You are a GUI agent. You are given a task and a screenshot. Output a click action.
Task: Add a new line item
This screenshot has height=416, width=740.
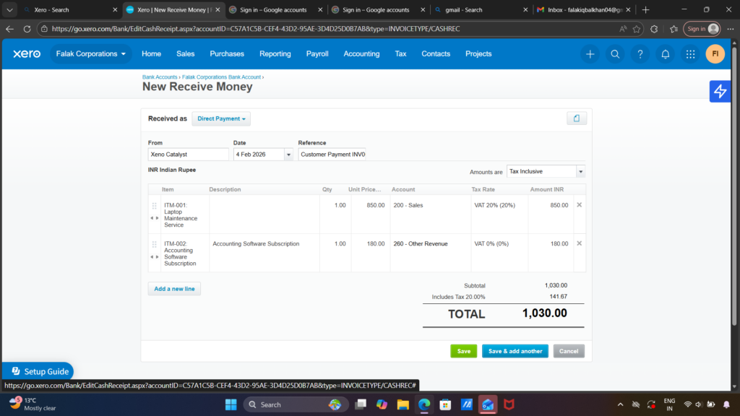[174, 289]
